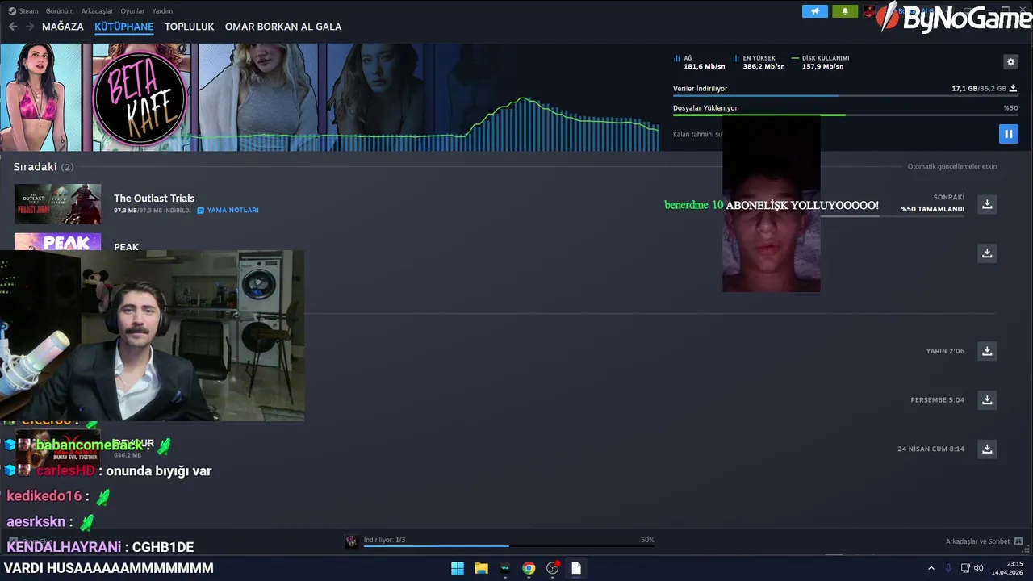Pause the active download

1008,134
